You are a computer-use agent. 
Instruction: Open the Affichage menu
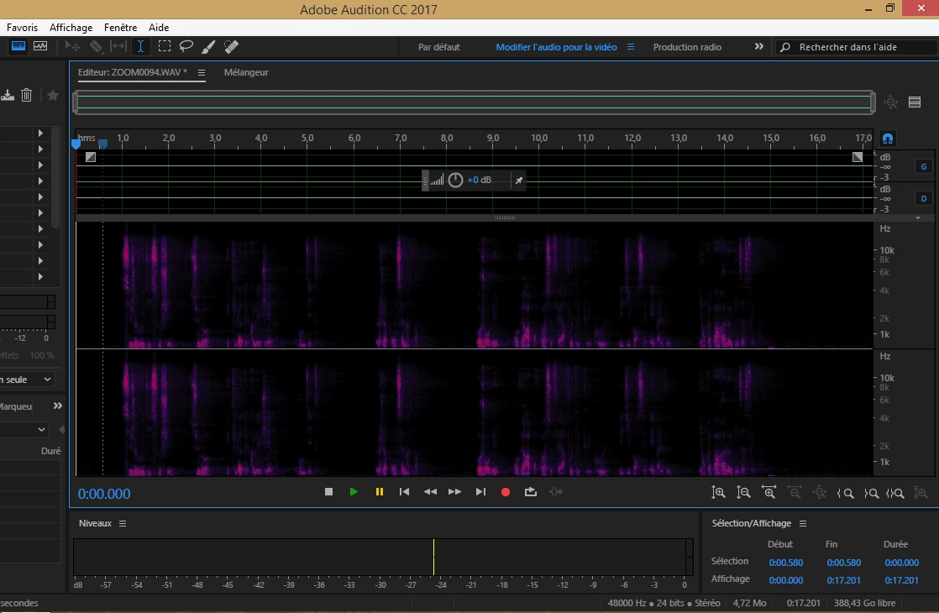coord(71,28)
